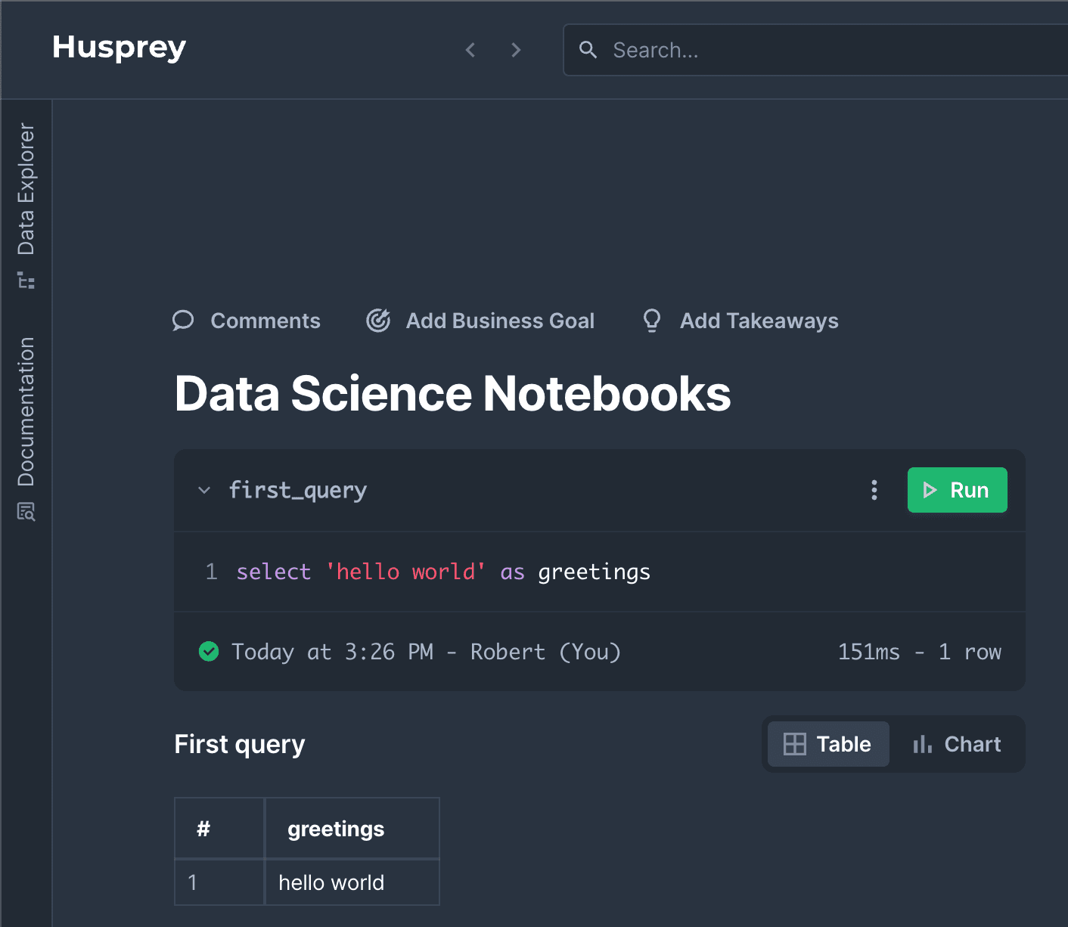Collapse the first_query cell
This screenshot has height=927, width=1068.
coord(203,490)
